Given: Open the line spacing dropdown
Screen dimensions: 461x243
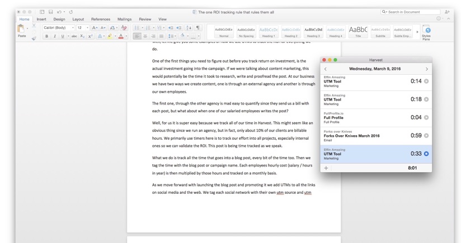Looking at the screenshot, I should point(172,36).
